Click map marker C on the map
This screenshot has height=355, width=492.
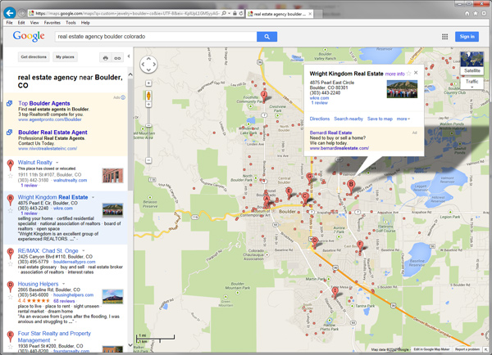pos(305,199)
